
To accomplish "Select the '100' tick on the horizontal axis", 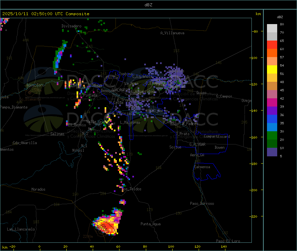I will click(171, 246).
